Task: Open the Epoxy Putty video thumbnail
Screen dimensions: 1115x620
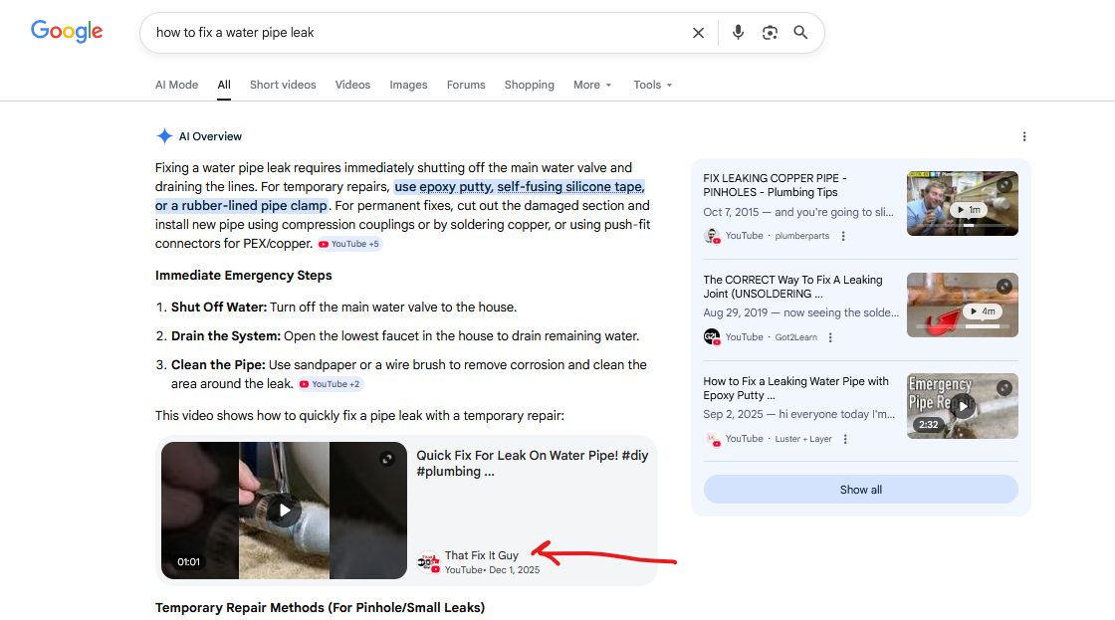Action: click(x=962, y=406)
